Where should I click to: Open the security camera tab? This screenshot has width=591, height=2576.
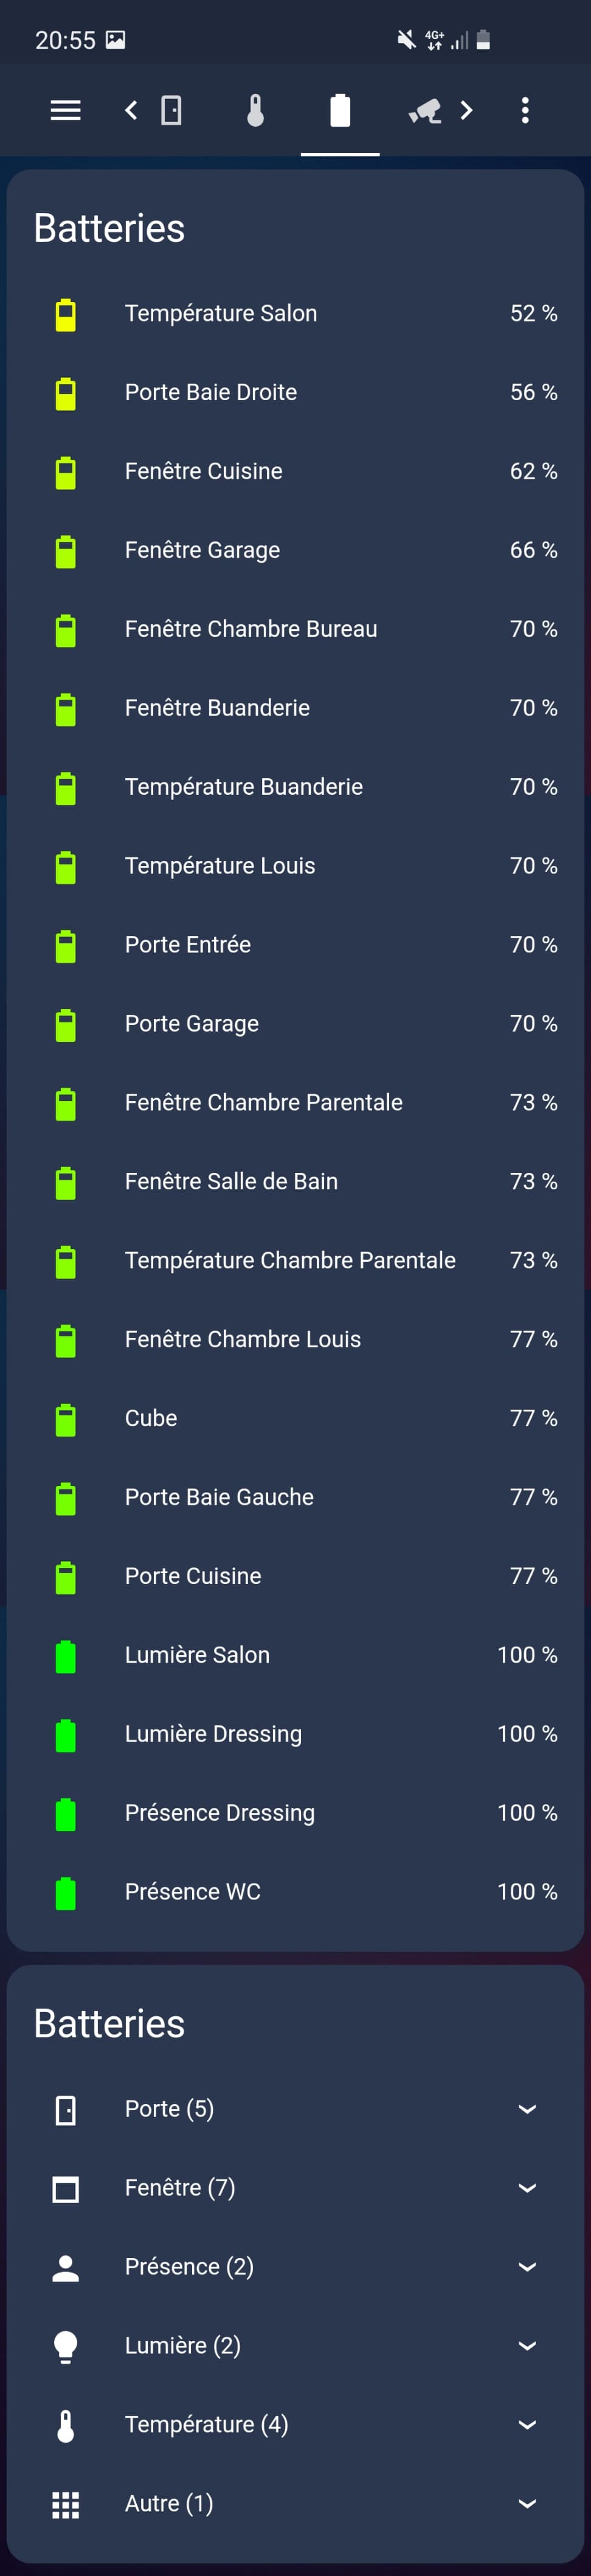click(424, 110)
